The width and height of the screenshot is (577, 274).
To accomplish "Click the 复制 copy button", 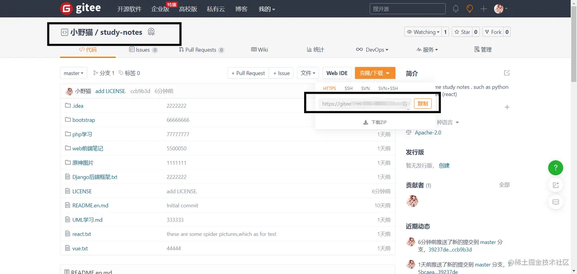I will (x=422, y=104).
